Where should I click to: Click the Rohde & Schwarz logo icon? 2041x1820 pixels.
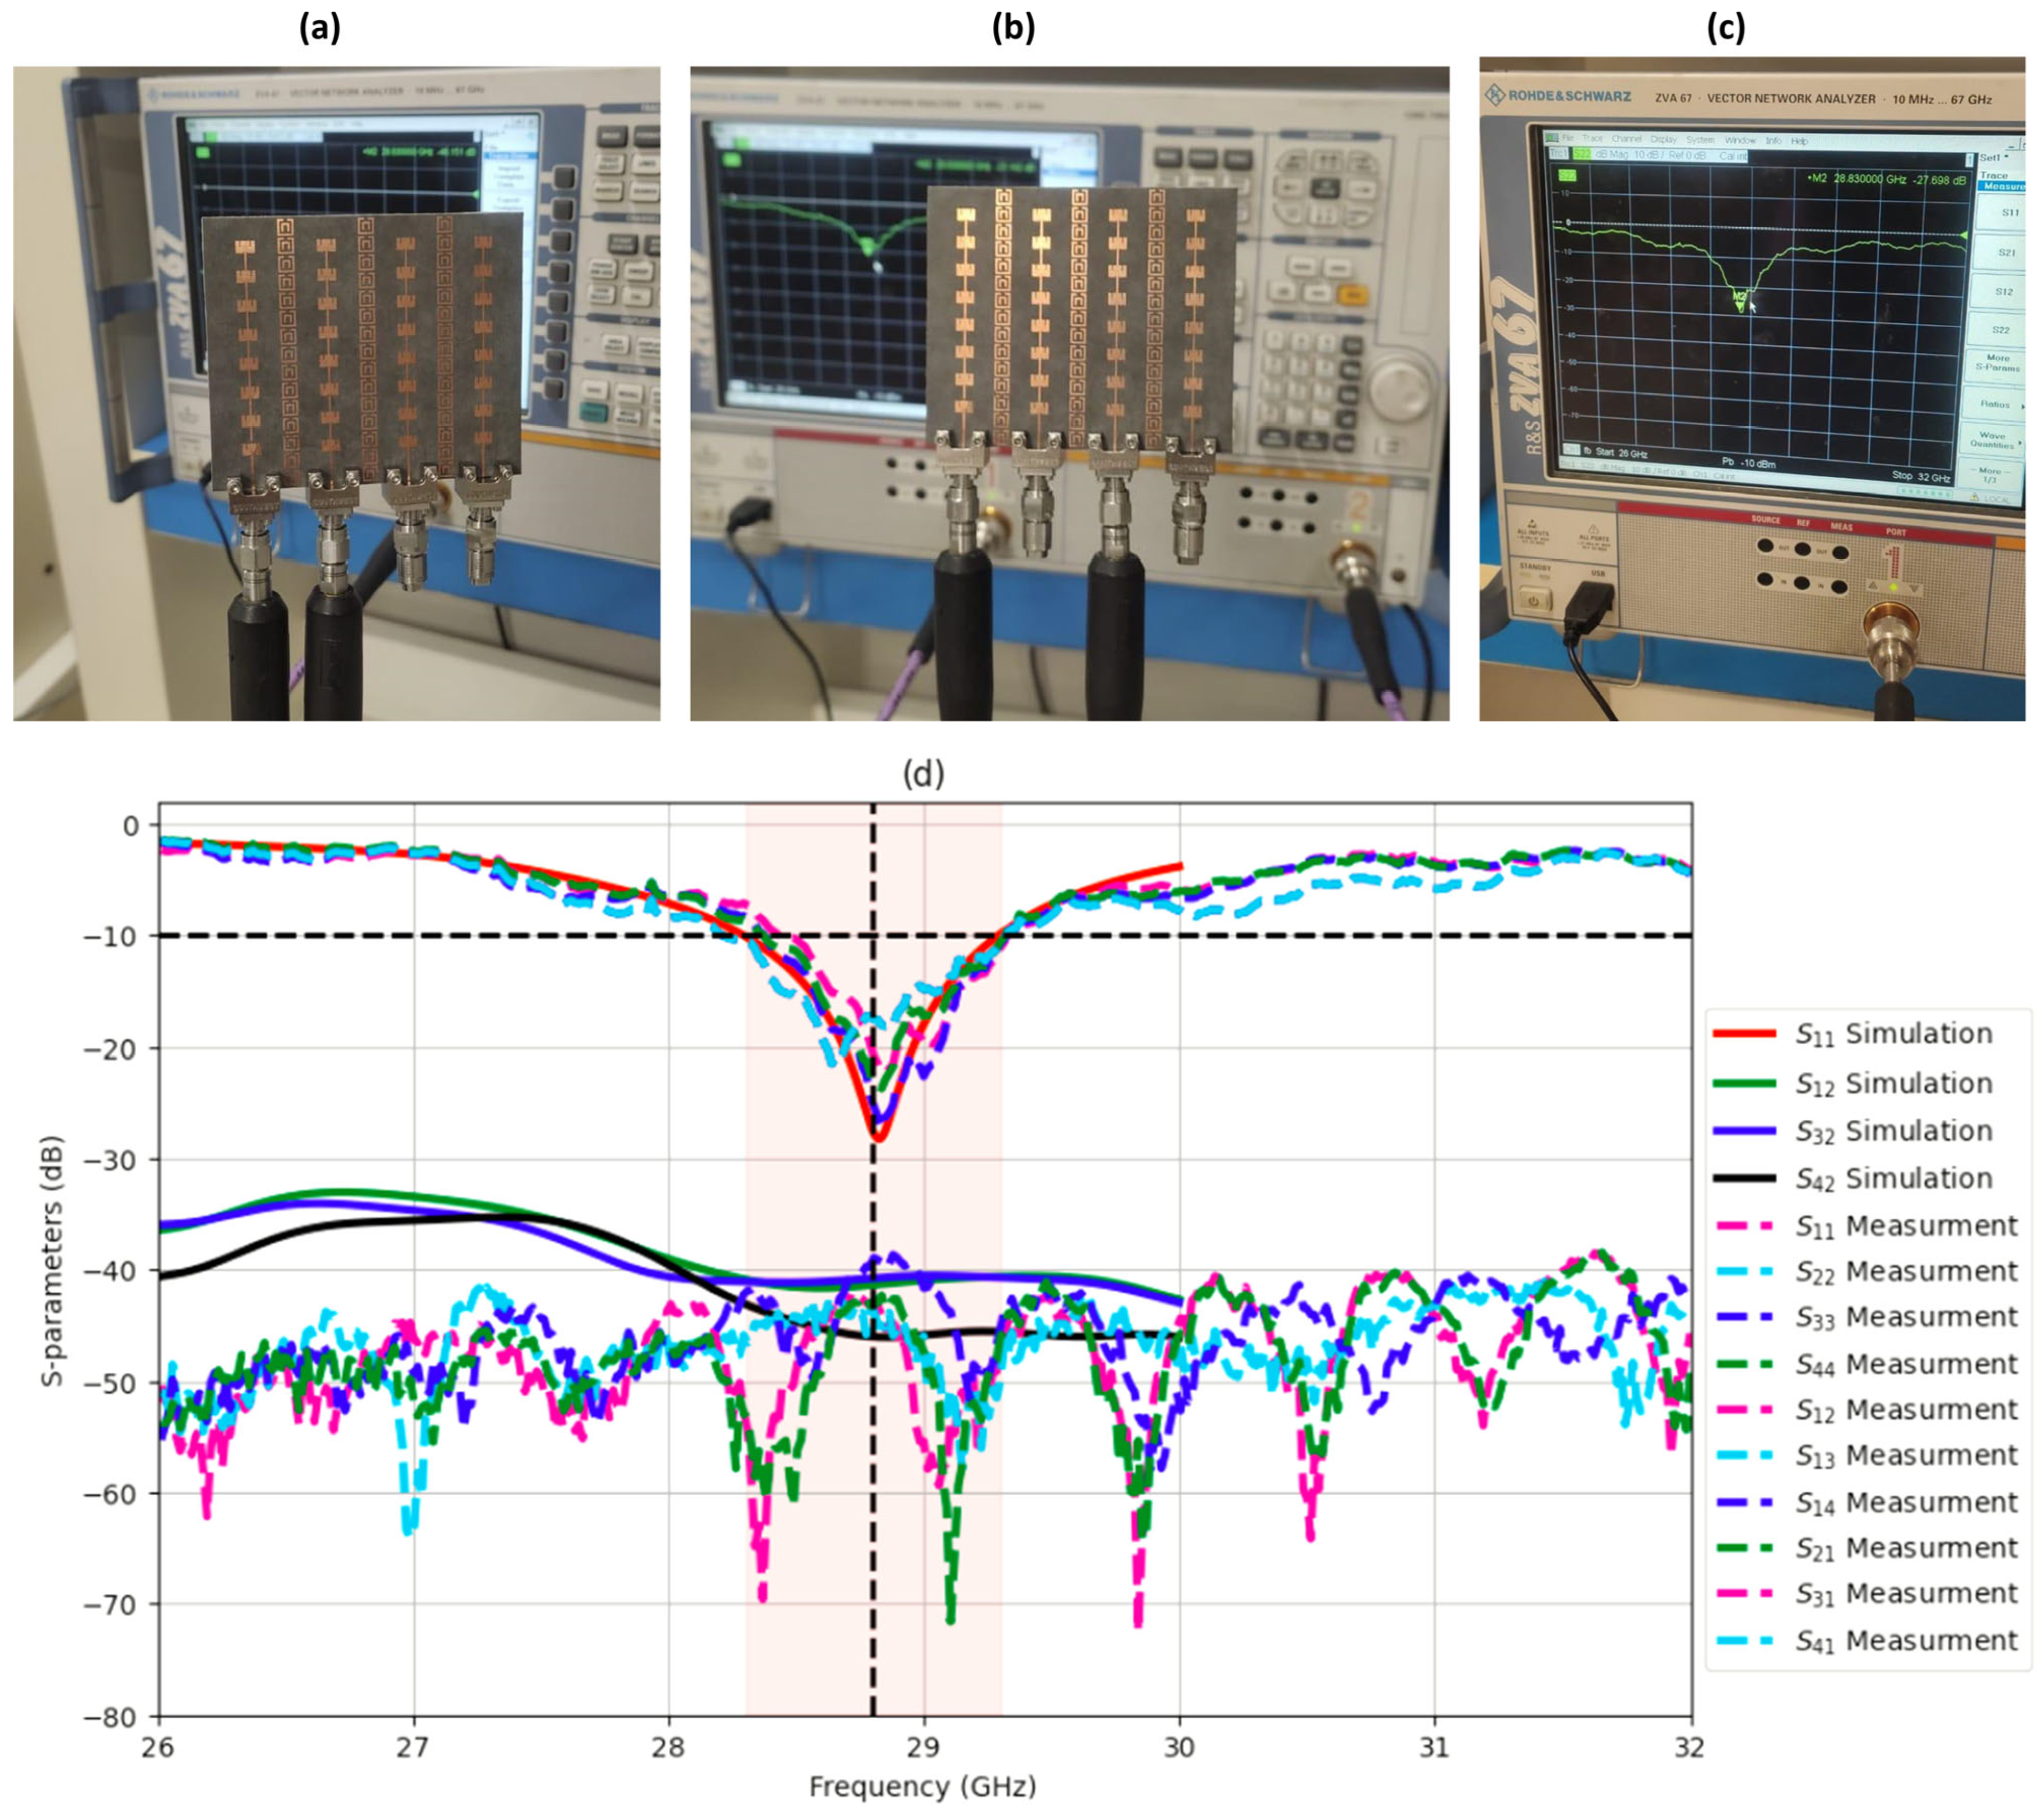1495,96
